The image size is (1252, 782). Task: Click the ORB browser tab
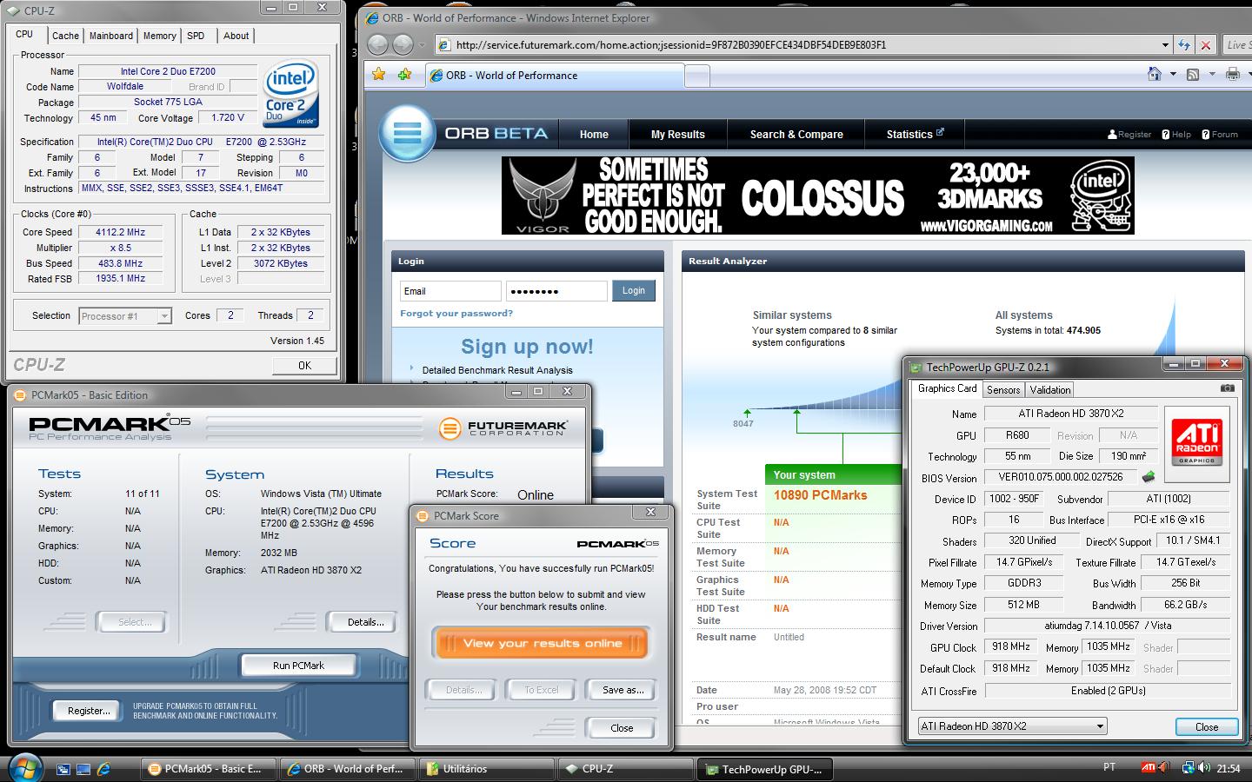(x=555, y=76)
